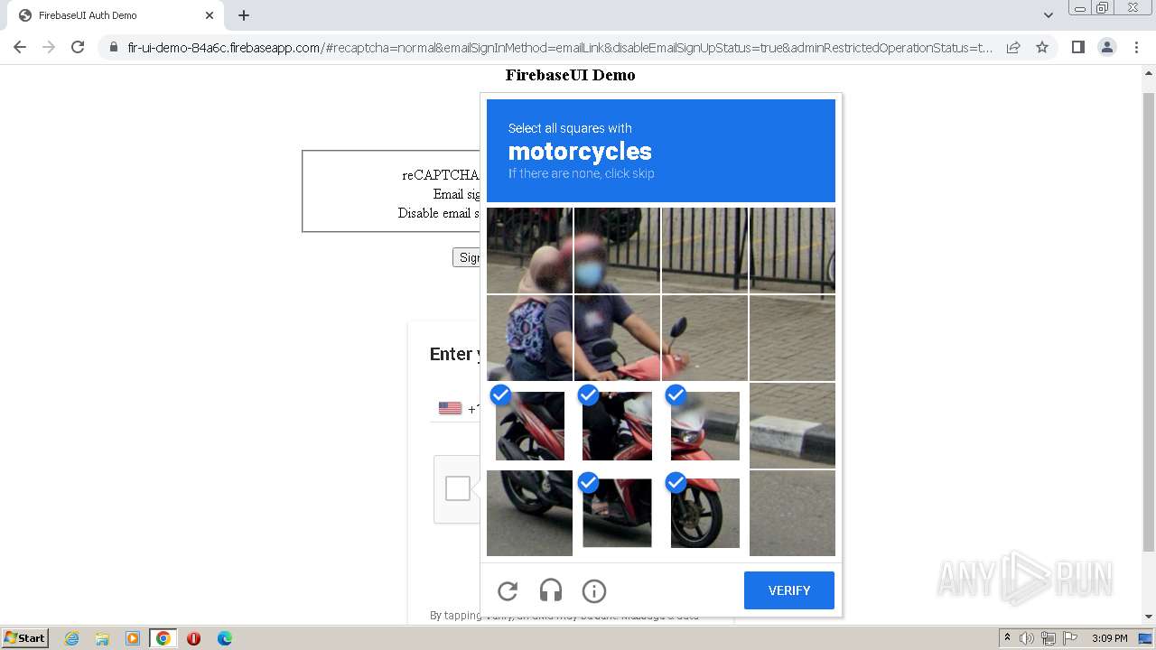Image resolution: width=1156 pixels, height=650 pixels.
Task: Click the VERIFY button
Action: 789,590
